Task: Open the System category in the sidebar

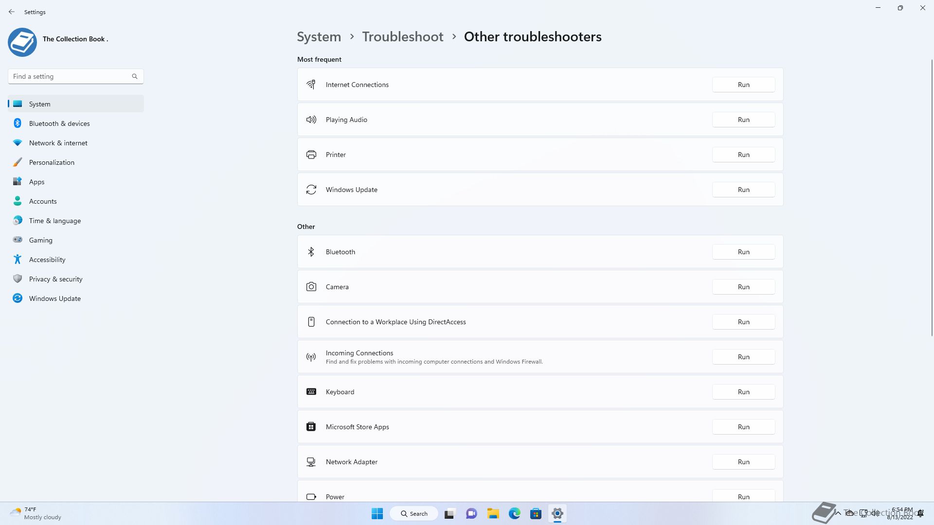Action: (76, 104)
